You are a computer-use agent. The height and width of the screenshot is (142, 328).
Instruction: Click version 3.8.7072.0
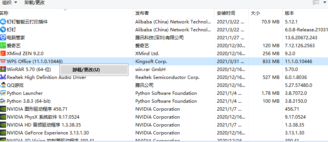[296, 93]
